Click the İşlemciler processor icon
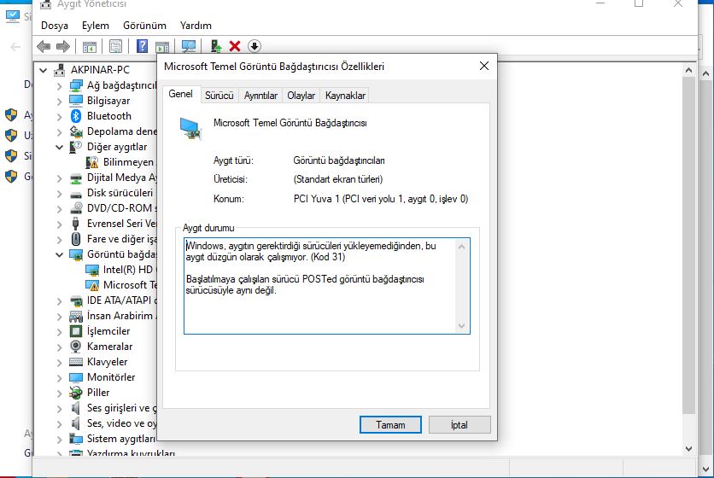Viewport: 714px width, 478px height. (x=76, y=331)
